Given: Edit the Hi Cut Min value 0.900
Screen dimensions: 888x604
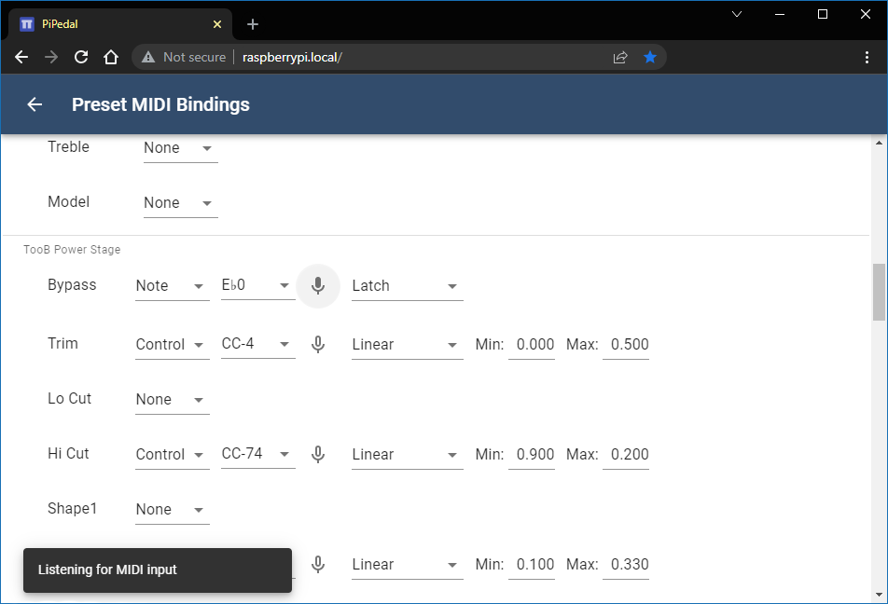Looking at the screenshot, I should (x=532, y=455).
